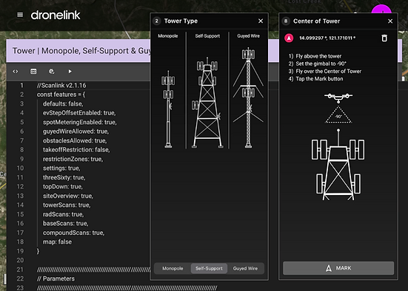Screen dimensions: 408x291
Task: Select the Monopole segmented option
Action: click(173, 268)
